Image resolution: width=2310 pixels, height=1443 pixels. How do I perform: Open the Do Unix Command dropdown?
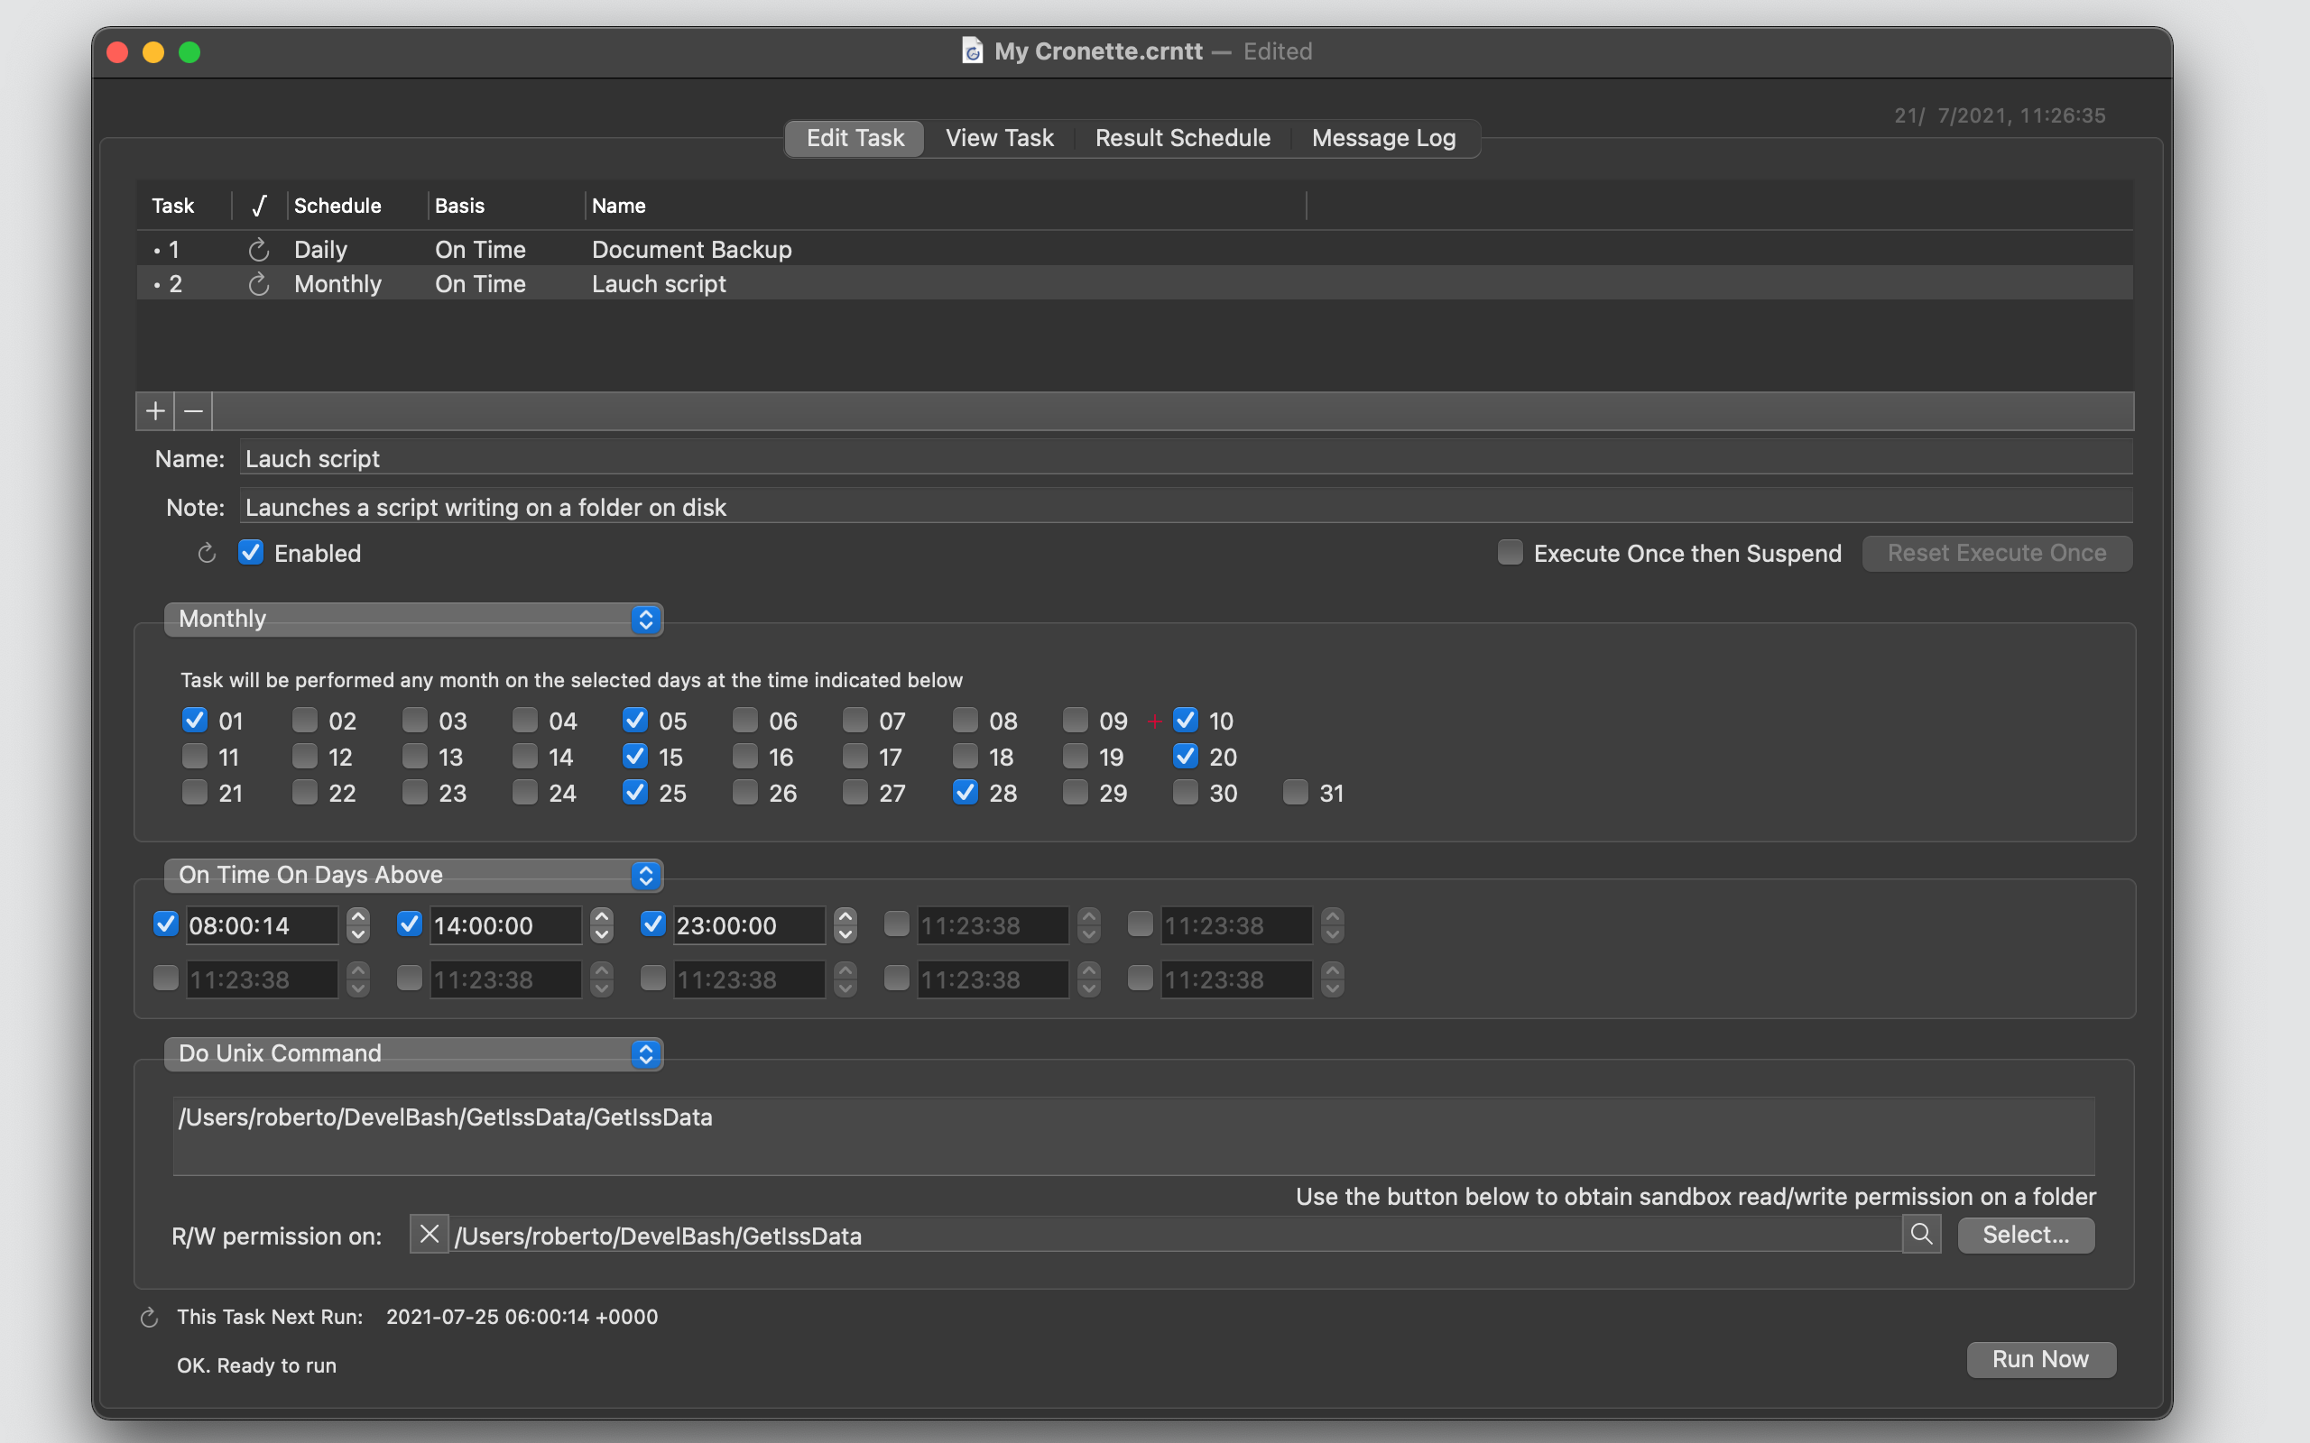pyautogui.click(x=413, y=1052)
